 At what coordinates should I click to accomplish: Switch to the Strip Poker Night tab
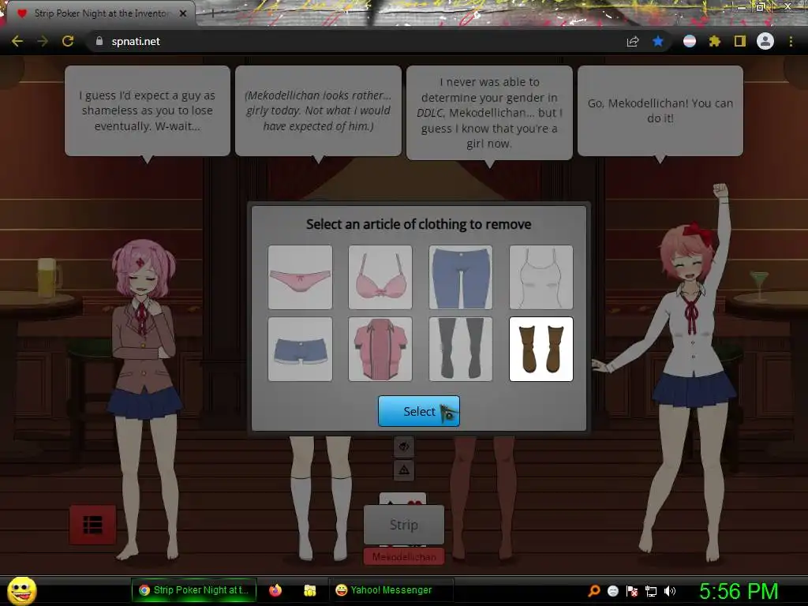[x=98, y=13]
